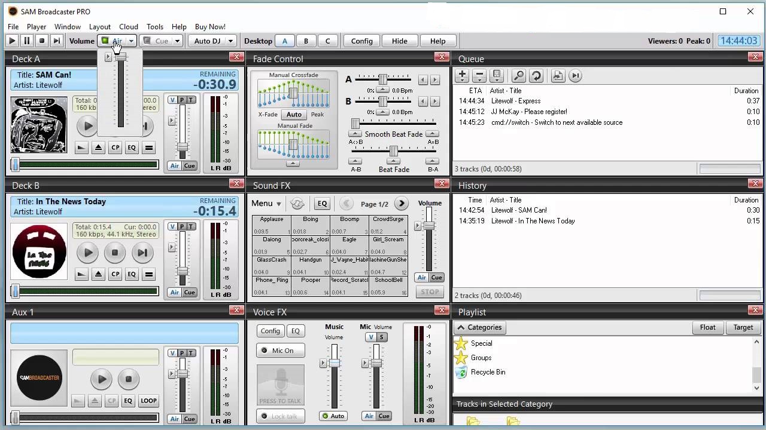Click the Queue refresh arrow icon
This screenshot has height=430, width=766.
click(x=536, y=76)
